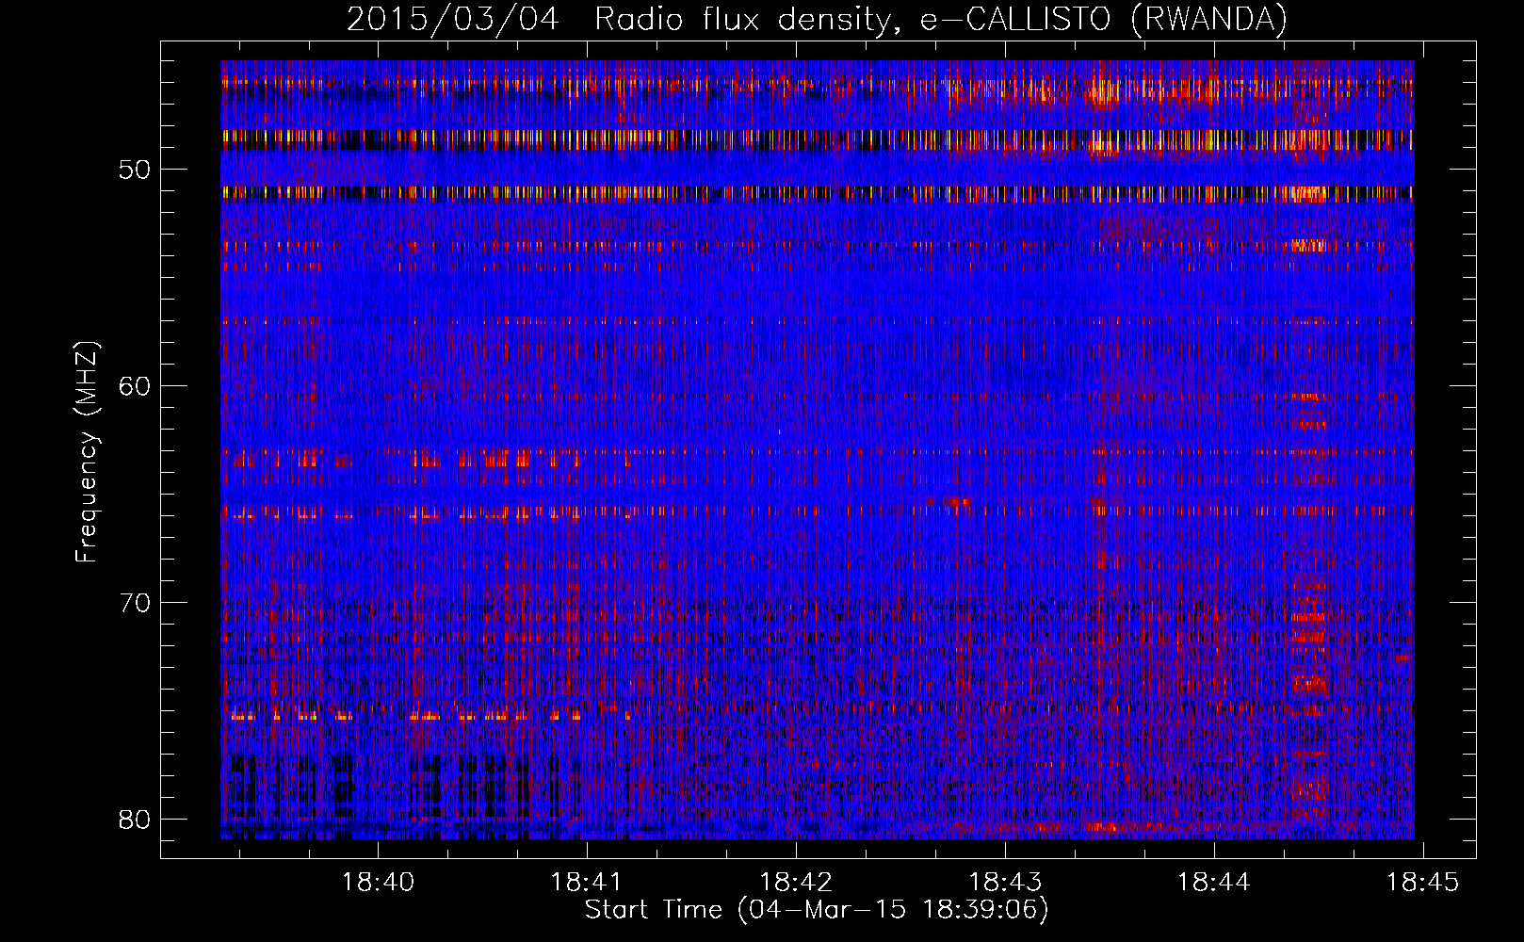1524x942 pixels.
Task: Click the 18:43 time tick label
Action: click(x=1005, y=882)
